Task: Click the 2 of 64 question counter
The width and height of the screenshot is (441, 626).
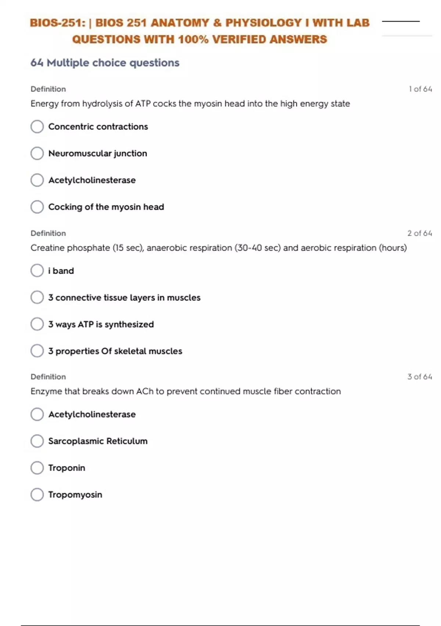Action: click(x=419, y=233)
